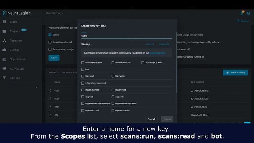Check the org:write scope

pos(113,97)
